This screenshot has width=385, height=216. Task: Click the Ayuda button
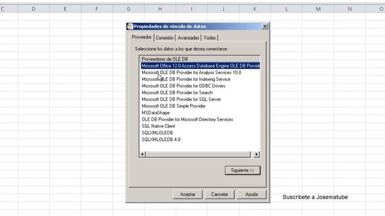pyautogui.click(x=251, y=194)
